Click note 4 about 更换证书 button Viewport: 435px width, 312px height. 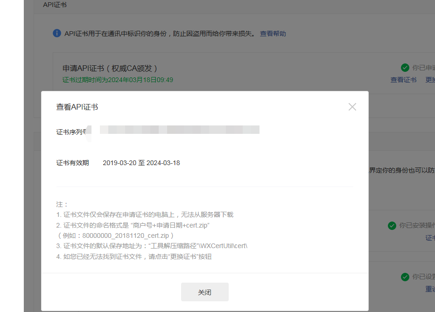pyautogui.click(x=133, y=257)
